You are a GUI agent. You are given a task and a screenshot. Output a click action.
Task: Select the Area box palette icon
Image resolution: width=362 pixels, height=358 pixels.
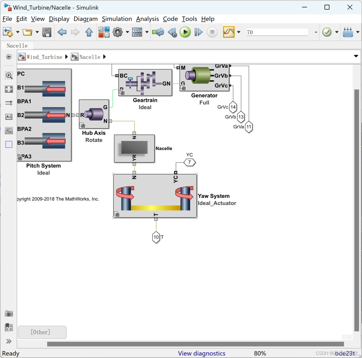[9, 144]
